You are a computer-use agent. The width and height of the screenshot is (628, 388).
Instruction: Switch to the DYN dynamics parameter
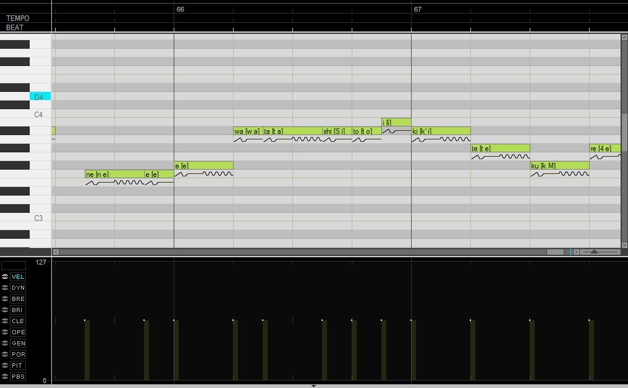[18, 287]
